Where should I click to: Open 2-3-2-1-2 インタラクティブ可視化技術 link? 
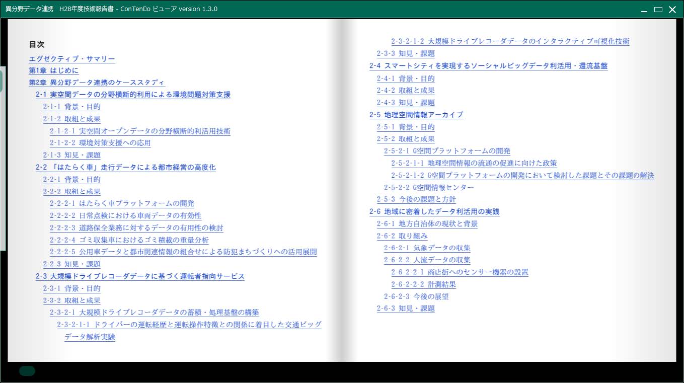coord(510,41)
